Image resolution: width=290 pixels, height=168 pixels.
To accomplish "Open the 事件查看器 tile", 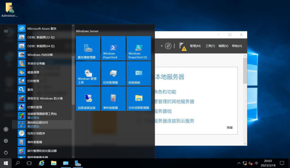I will coord(113,99).
